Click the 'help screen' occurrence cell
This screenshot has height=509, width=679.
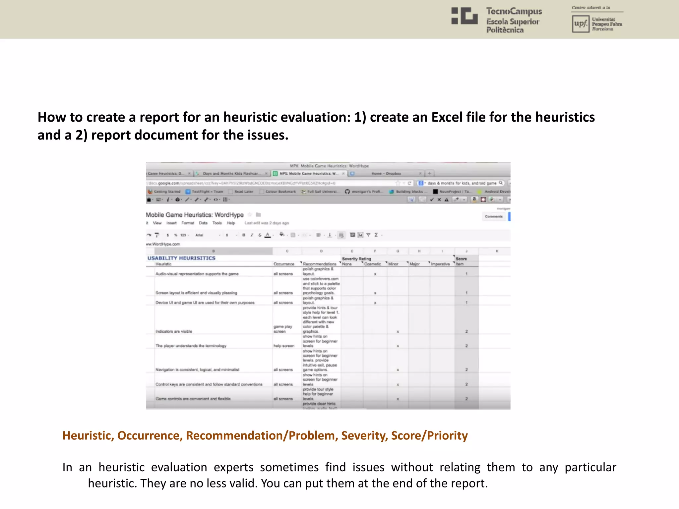point(284,346)
